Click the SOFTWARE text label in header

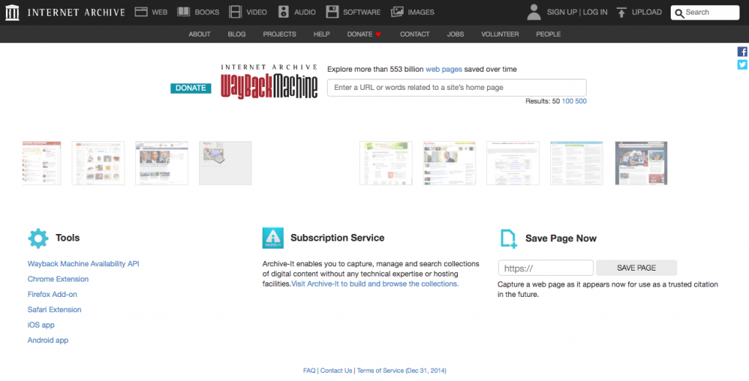coord(361,12)
